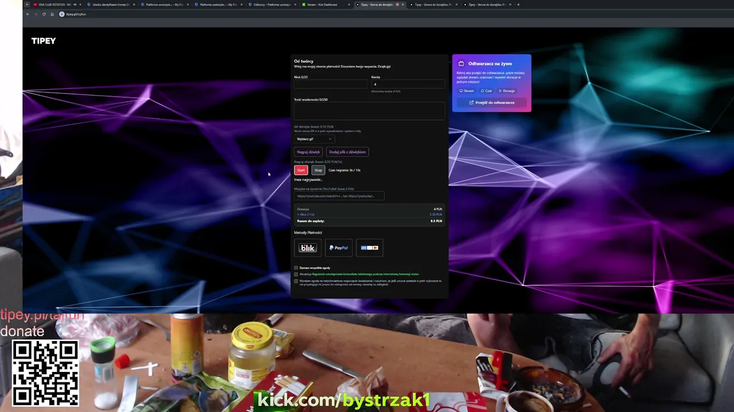Tick the Akceptuję Regulamin checkbox
The height and width of the screenshot is (412, 734).
[x=296, y=274]
